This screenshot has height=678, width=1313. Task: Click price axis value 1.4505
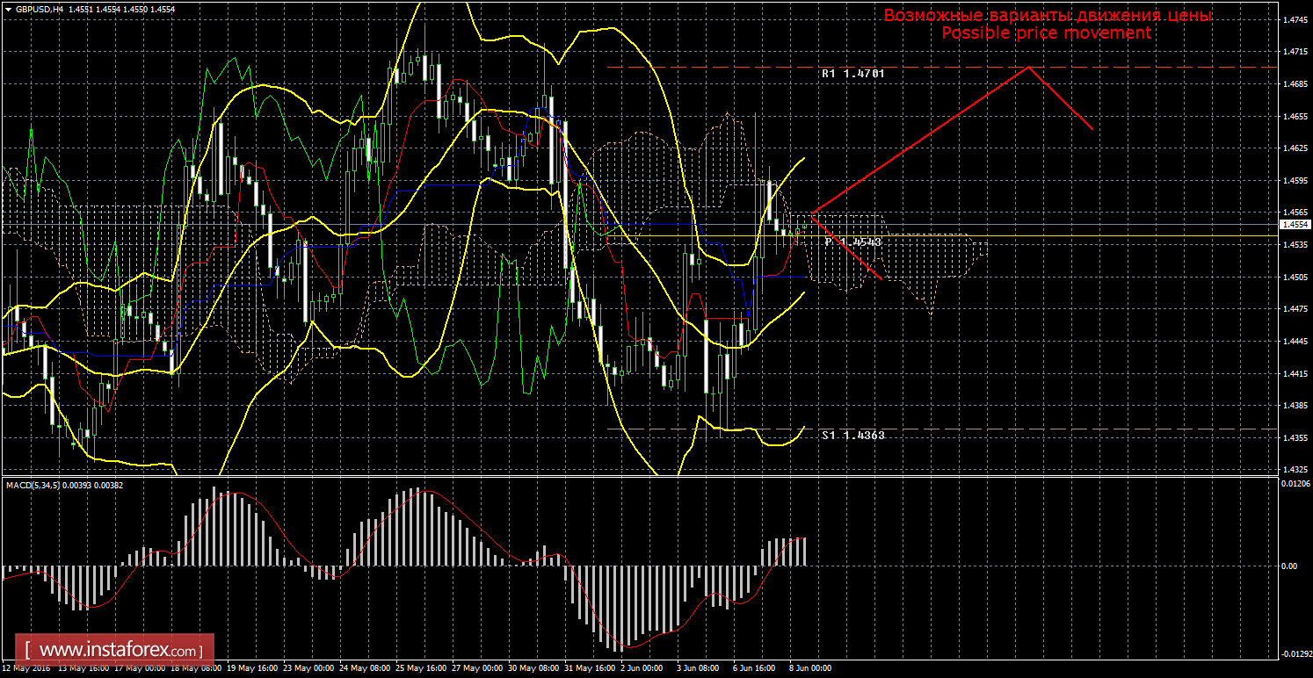coord(1294,278)
